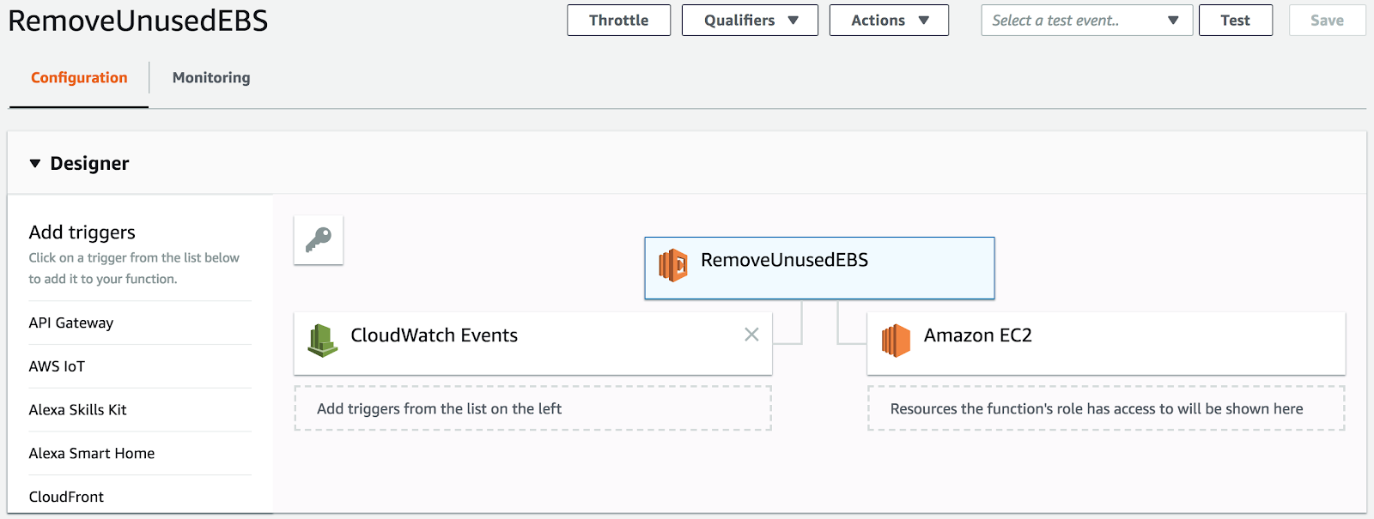Screen dimensions: 1374x519
Task: Click the Save button
Action: click(x=1327, y=21)
